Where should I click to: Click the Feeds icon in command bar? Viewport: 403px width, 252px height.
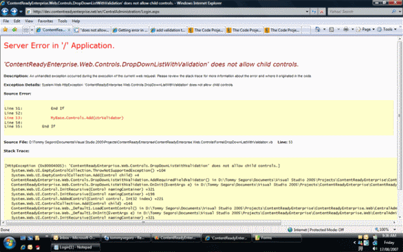pyautogui.click(x=332, y=30)
